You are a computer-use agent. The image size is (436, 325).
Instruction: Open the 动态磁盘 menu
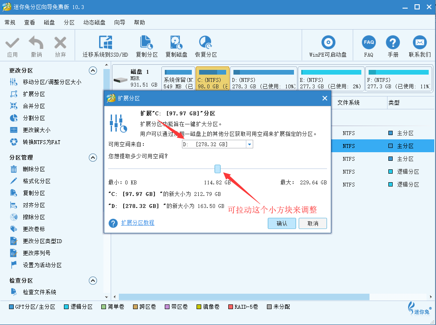pyautogui.click(x=94, y=22)
